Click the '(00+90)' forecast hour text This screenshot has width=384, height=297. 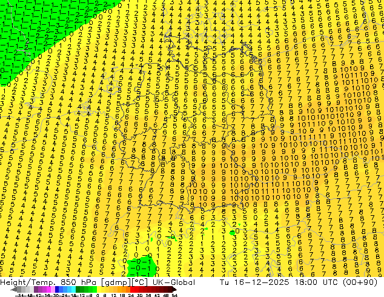360,282
